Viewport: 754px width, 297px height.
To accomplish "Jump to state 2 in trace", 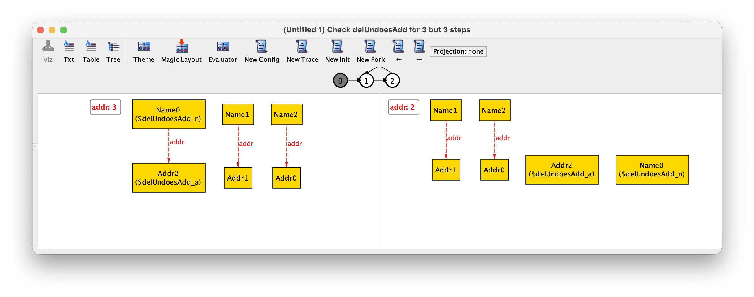I will tap(392, 81).
